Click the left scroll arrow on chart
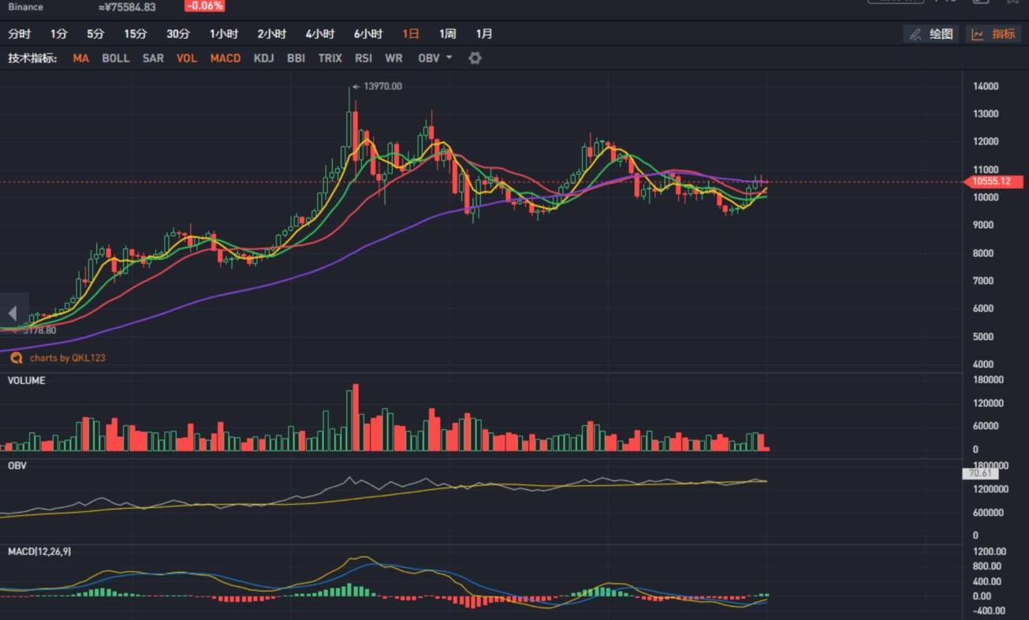The image size is (1029, 620). [13, 313]
